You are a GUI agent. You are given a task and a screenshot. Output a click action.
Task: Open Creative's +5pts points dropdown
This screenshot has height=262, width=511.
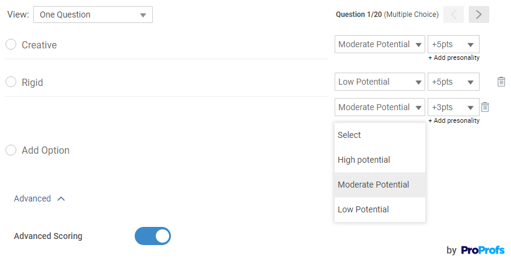coord(453,44)
